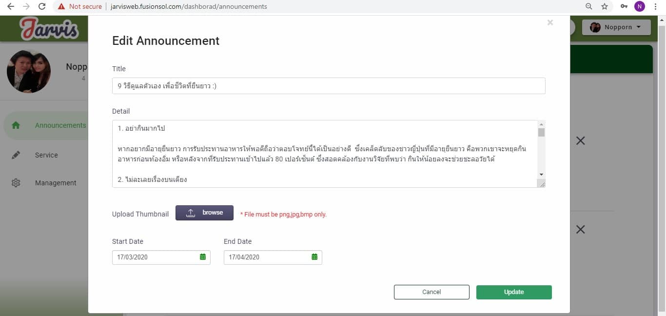
Task: Click the green Update button
Action: pyautogui.click(x=514, y=292)
